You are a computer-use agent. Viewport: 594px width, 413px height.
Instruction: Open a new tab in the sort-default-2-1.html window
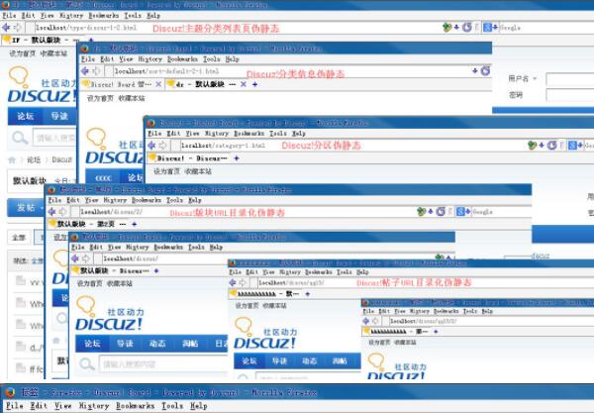(255, 84)
